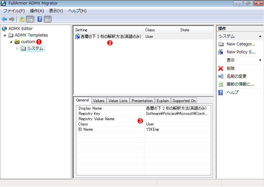Click the refresh 最新の情報に icon
Viewport: 264px width, 187px height.
point(221,84)
